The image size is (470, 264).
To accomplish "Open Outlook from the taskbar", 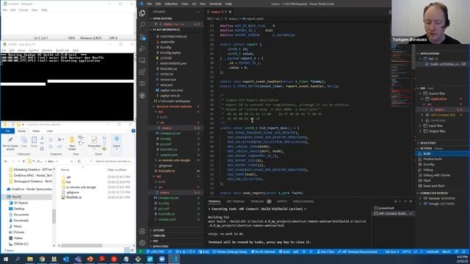I will pyautogui.click(x=66, y=259).
